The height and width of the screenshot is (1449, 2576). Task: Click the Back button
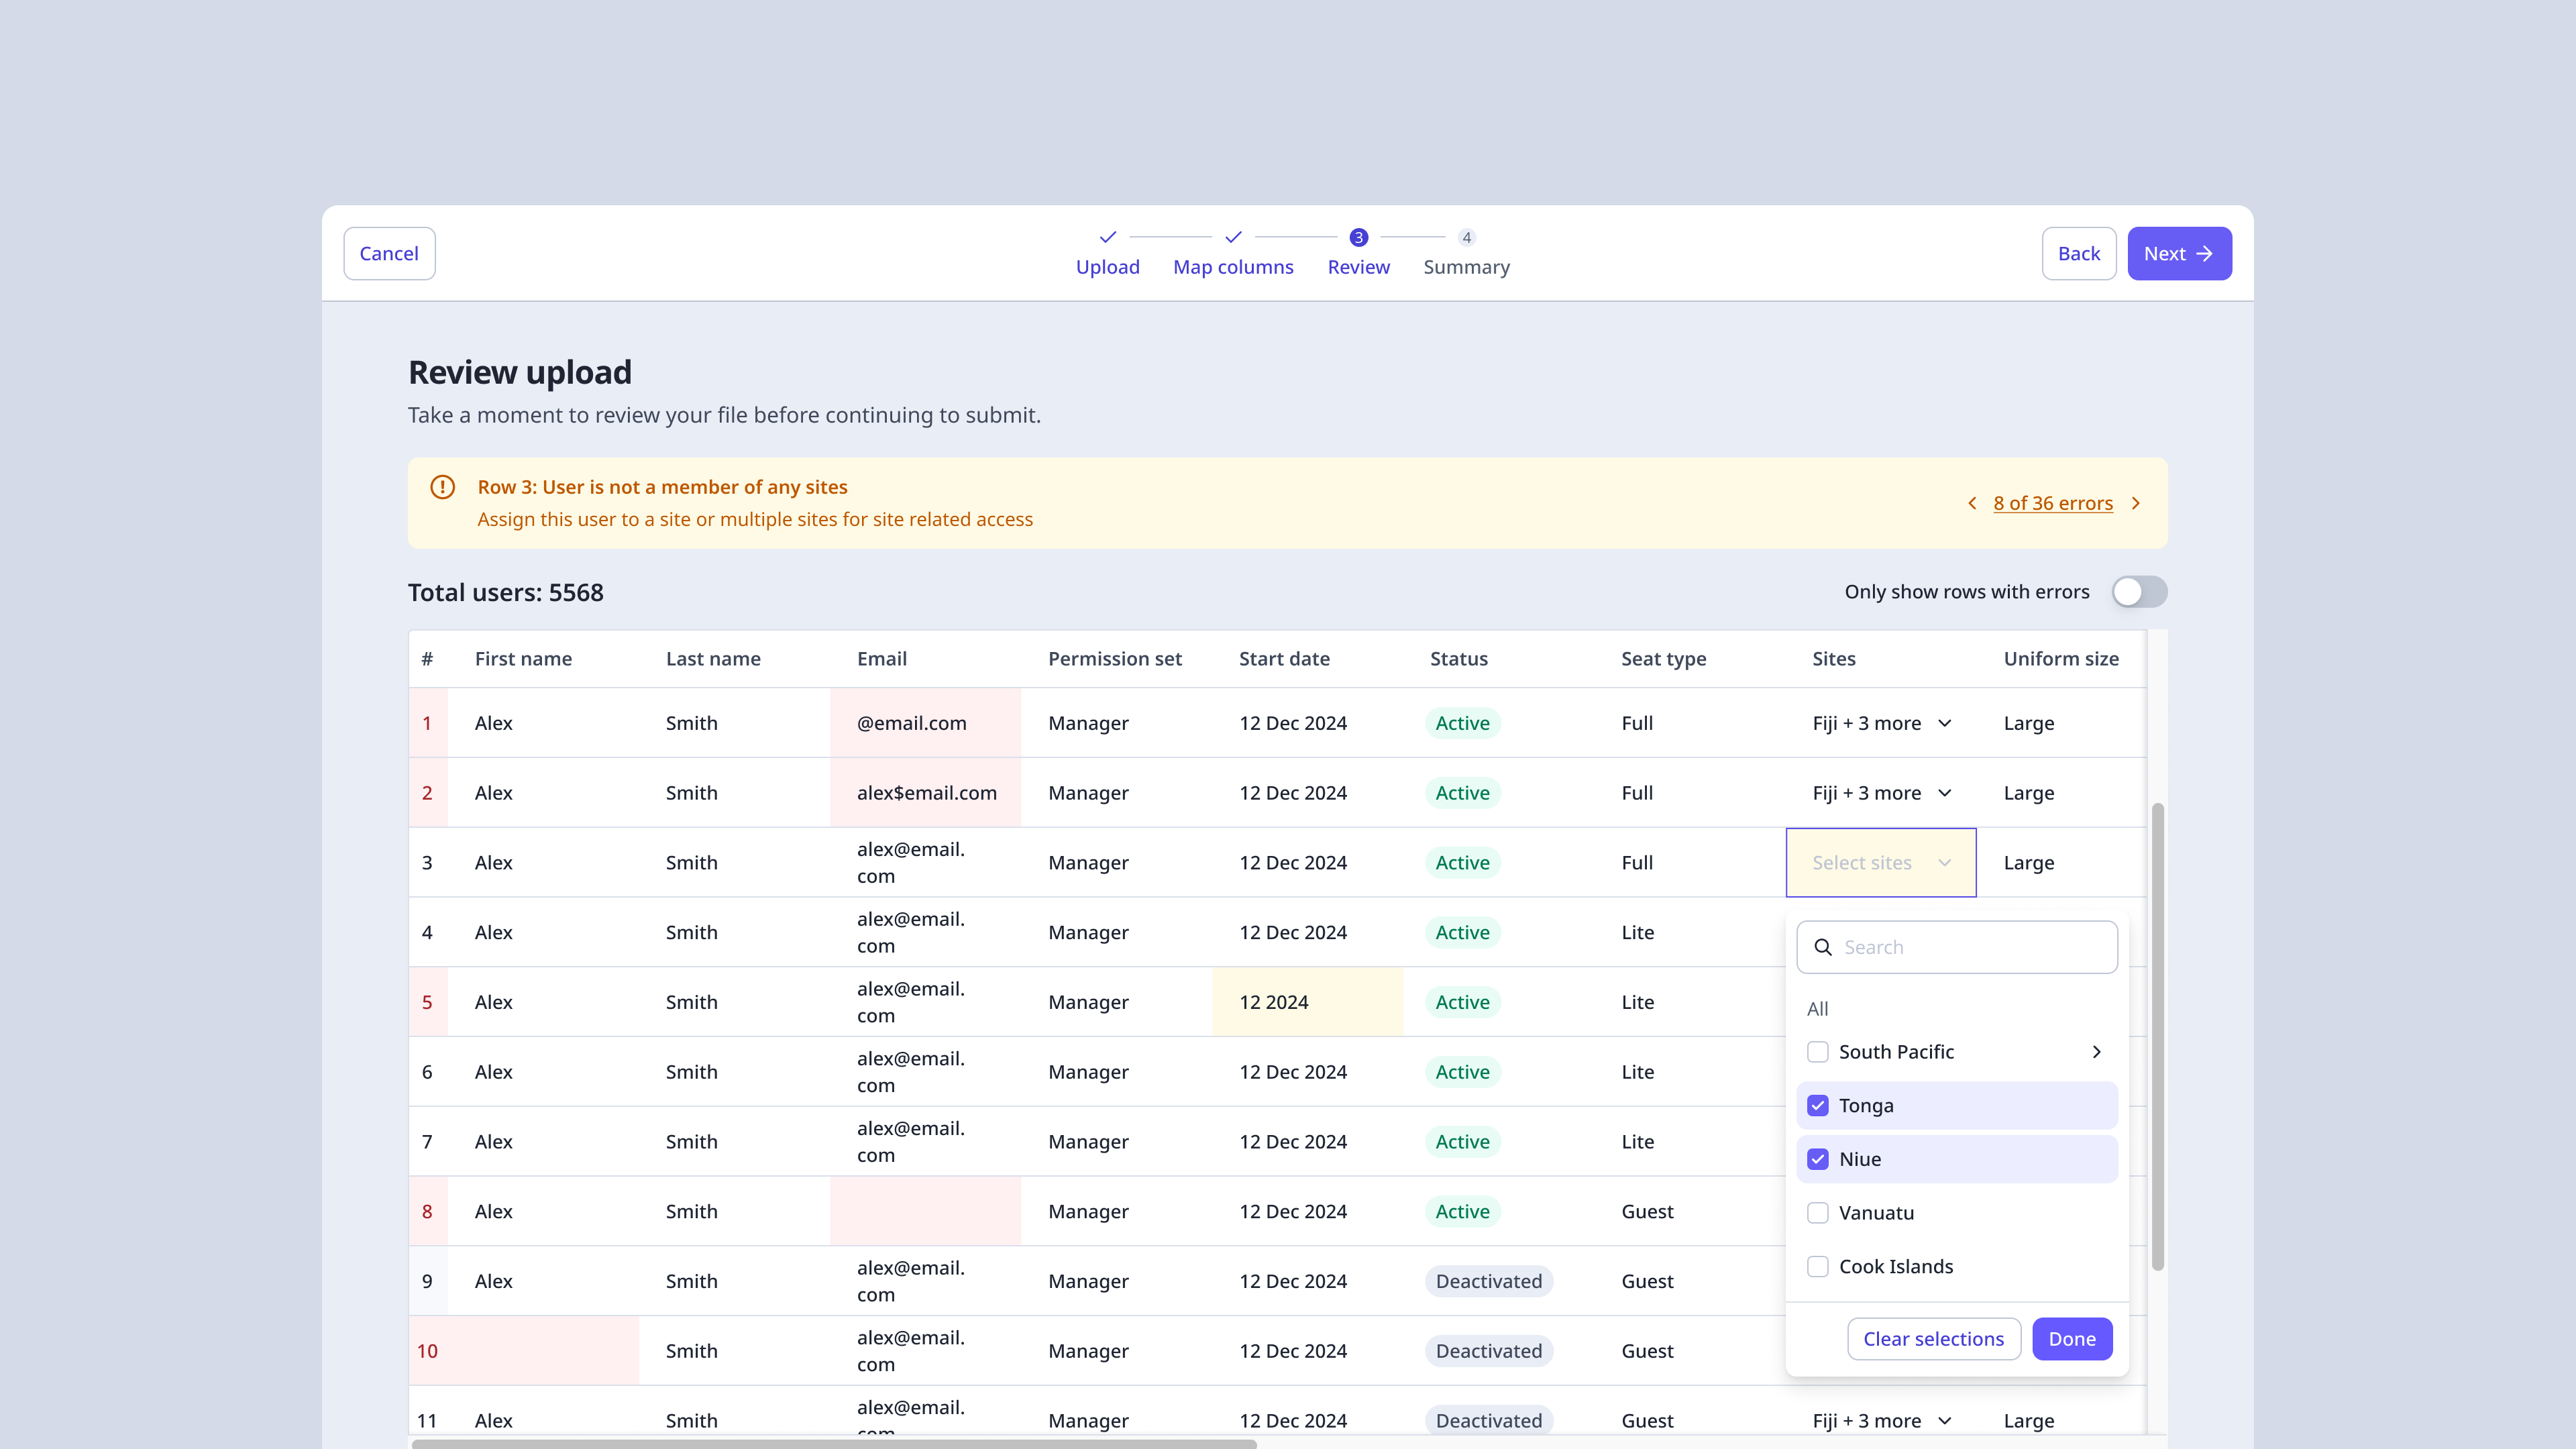click(2078, 254)
